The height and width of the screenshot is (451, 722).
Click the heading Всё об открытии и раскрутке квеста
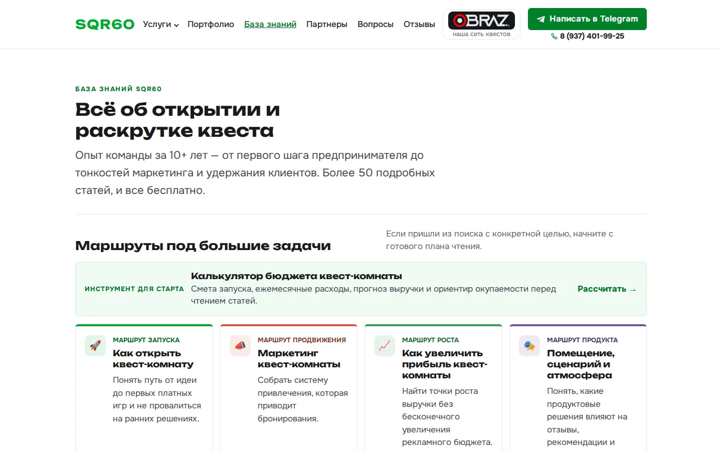177,120
